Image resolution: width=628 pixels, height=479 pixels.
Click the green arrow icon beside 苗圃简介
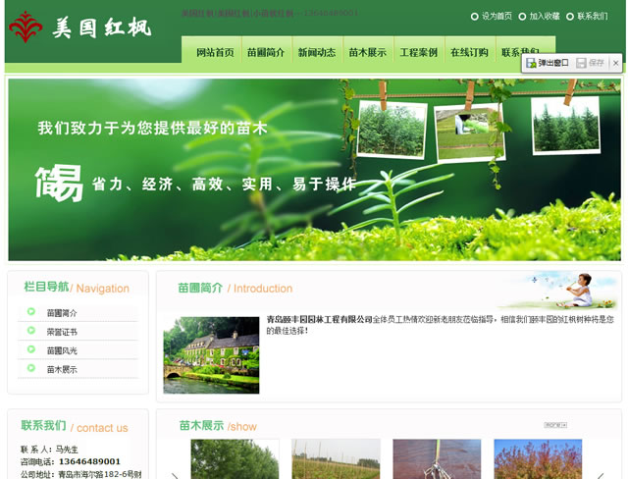32,313
